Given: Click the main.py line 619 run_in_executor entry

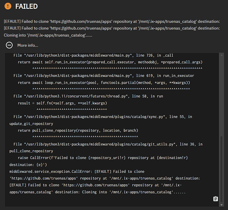Looking at the screenshot, I should tap(103, 76).
